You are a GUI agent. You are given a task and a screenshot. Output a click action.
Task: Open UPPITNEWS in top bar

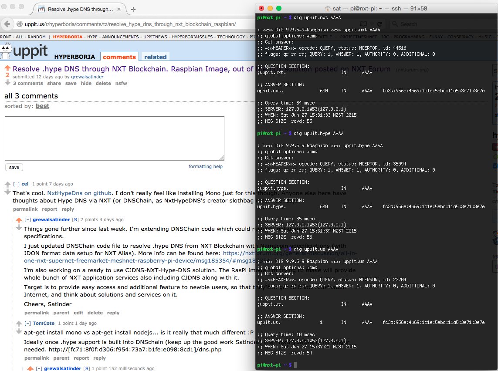click(x=155, y=37)
